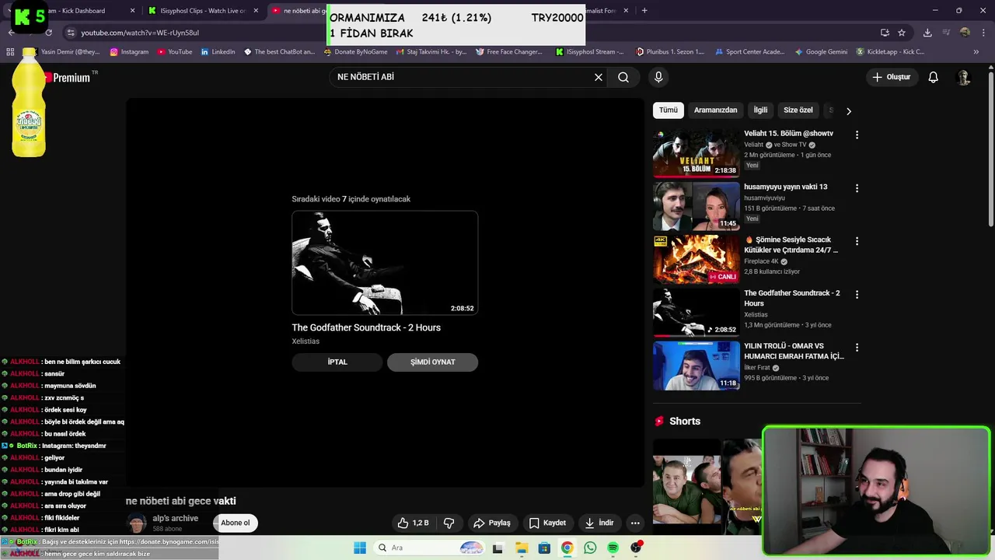
Task: Open the account avatar menu
Action: [x=963, y=77]
